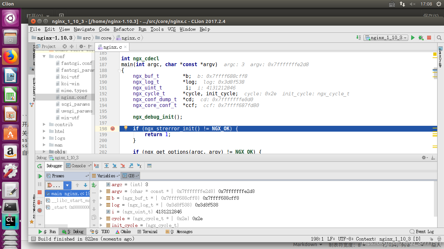
Task: Toggle breakpoint on line 198
Action: pyautogui.click(x=113, y=129)
